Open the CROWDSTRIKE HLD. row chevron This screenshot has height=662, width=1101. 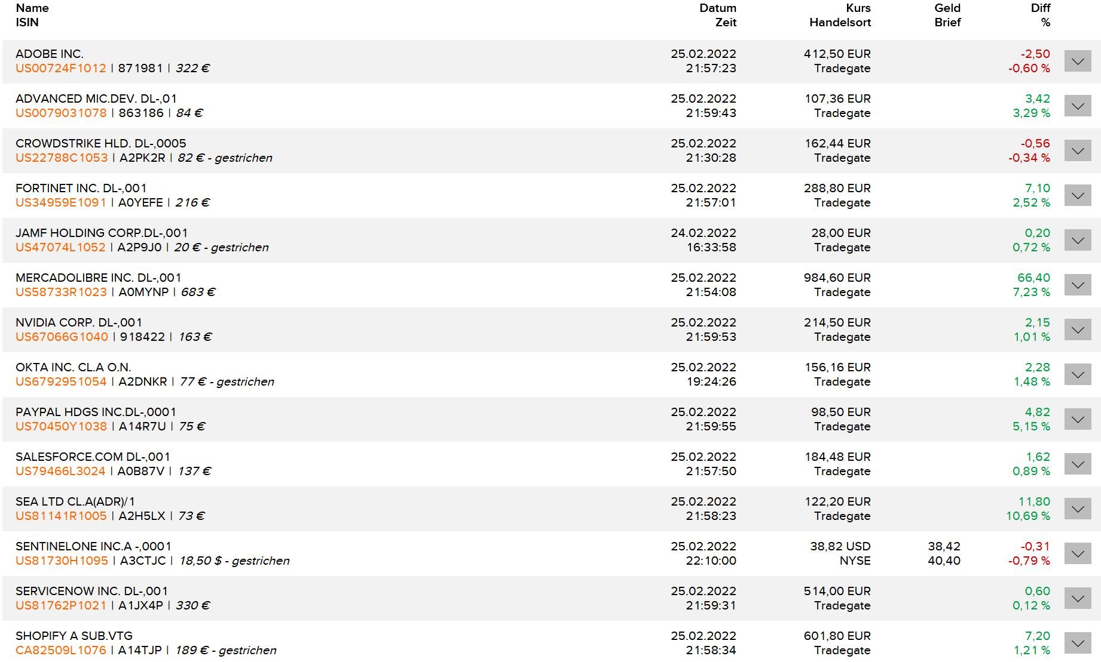[1077, 150]
